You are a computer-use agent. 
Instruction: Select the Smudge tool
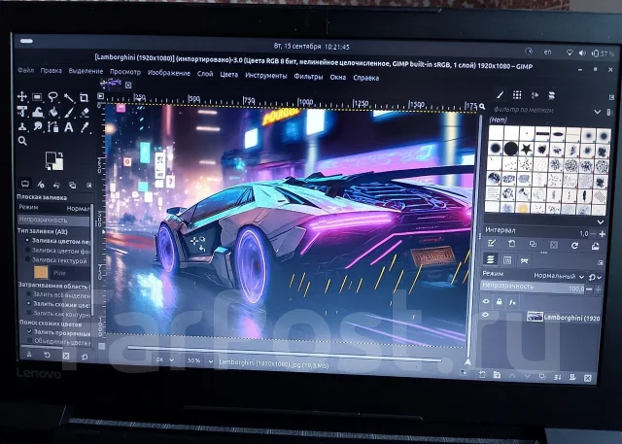pos(38,127)
